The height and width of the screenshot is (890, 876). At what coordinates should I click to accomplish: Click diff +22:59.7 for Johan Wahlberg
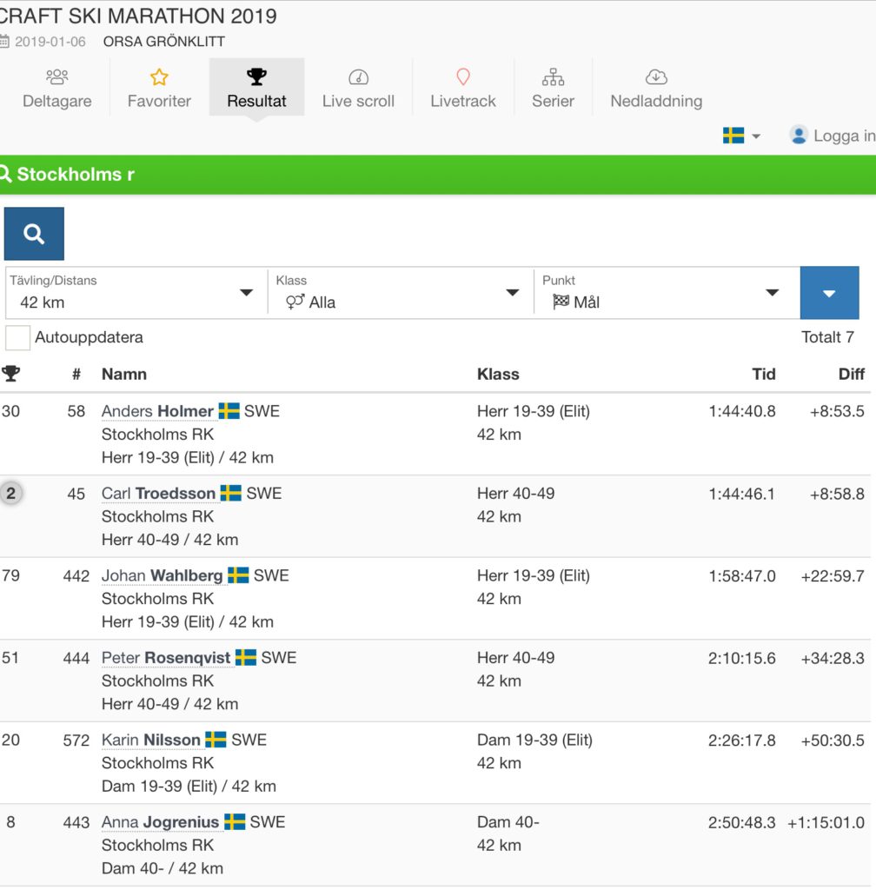pos(833,576)
